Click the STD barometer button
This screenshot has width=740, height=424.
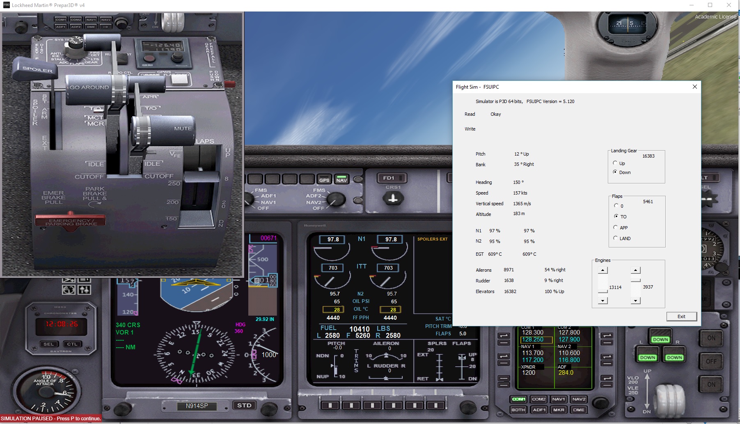tap(244, 406)
